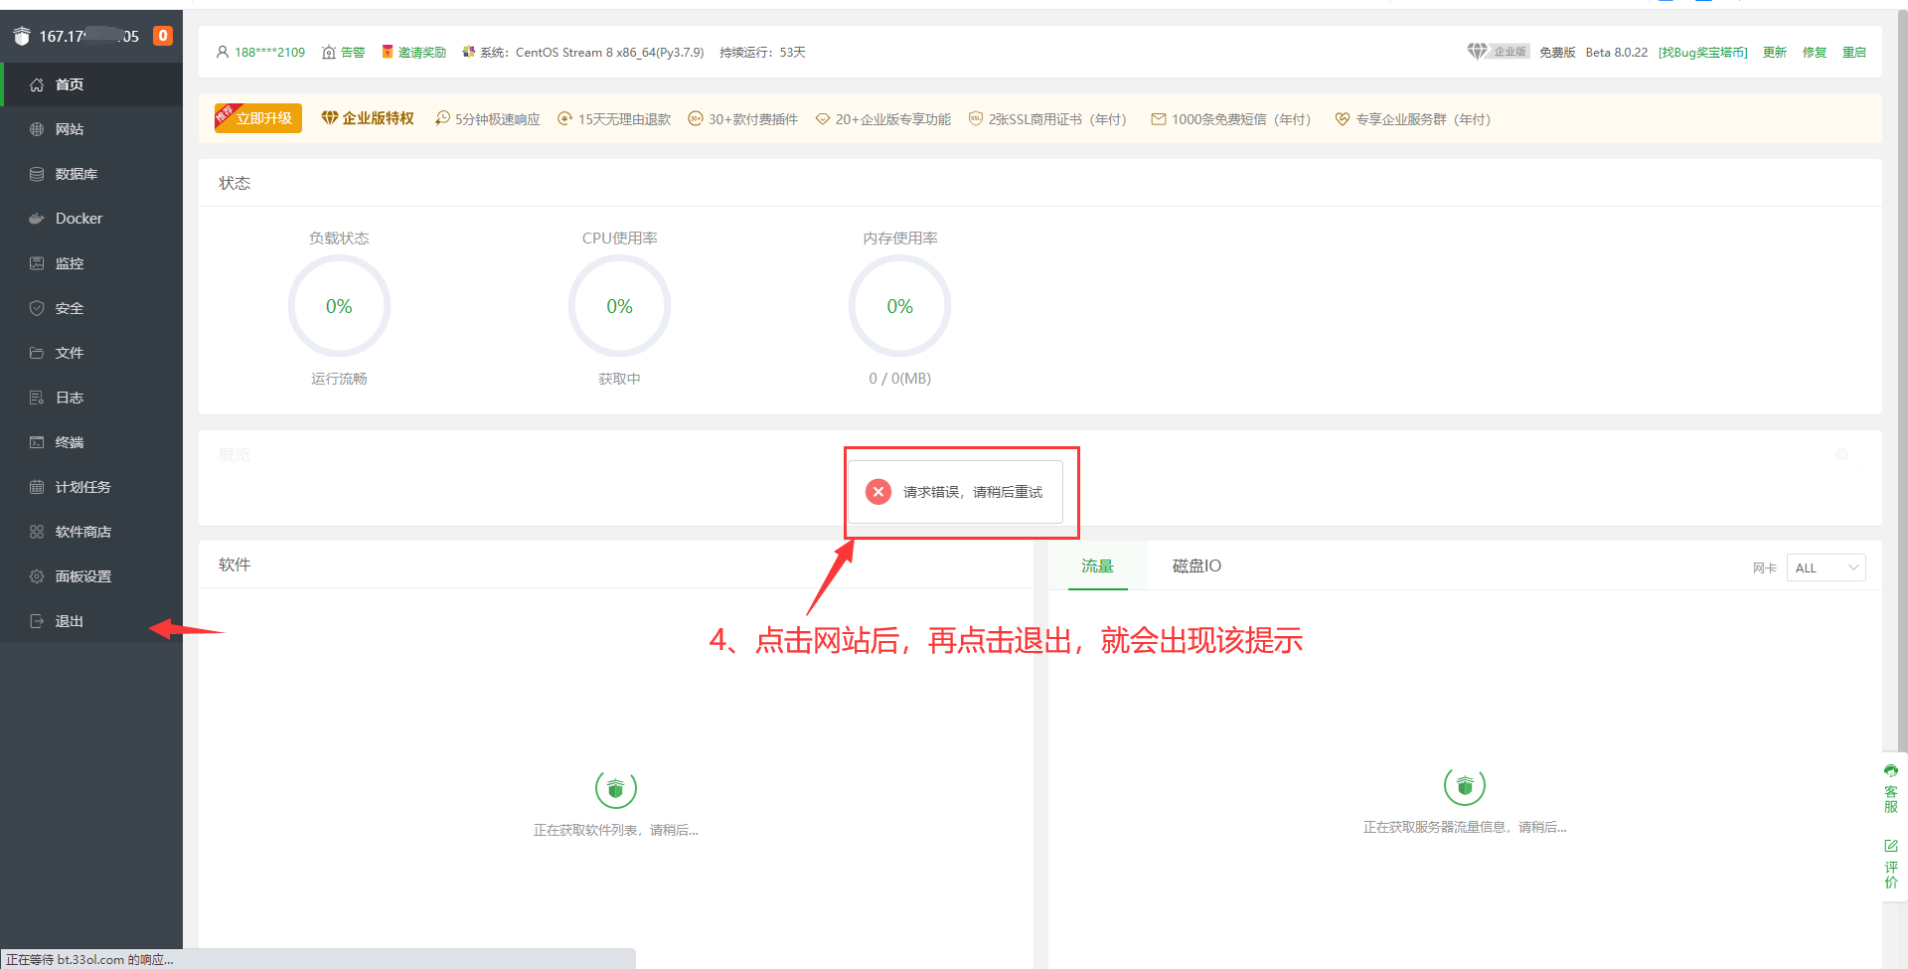Click the 面板设置 gear icon

coord(37,576)
